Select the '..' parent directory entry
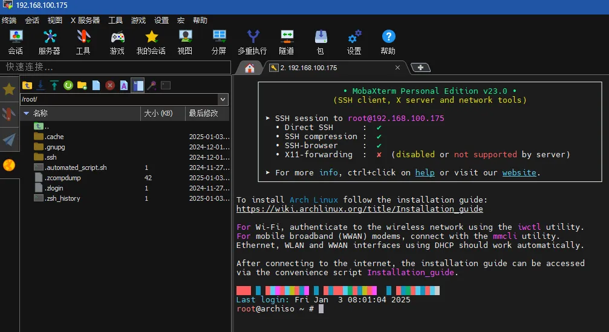 click(42, 126)
